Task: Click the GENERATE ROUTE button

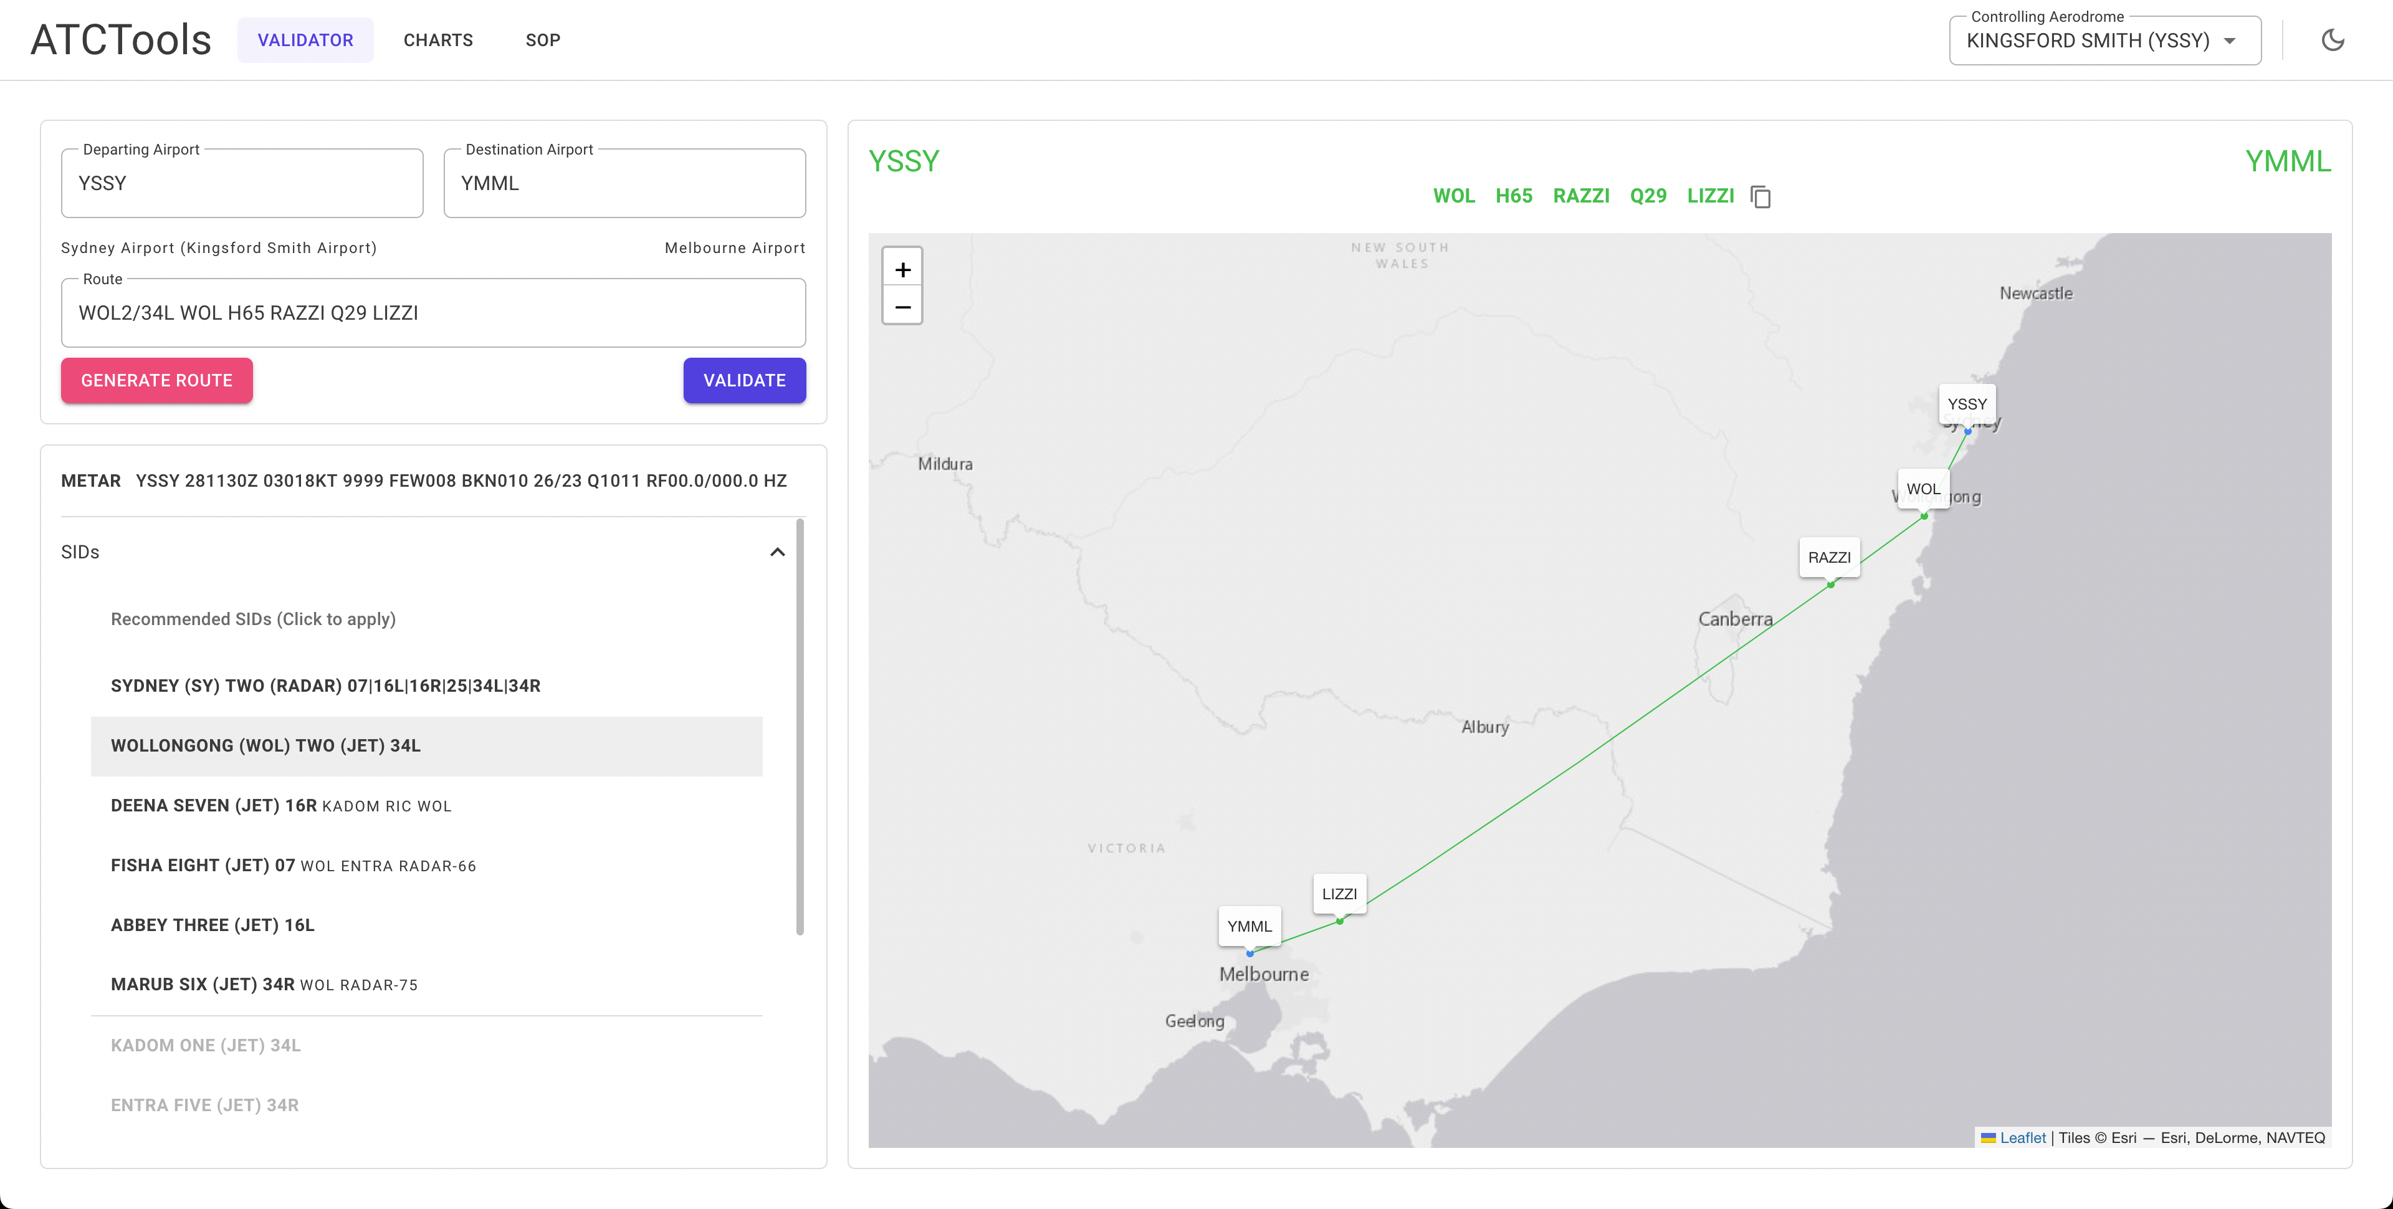Action: [x=156, y=380]
